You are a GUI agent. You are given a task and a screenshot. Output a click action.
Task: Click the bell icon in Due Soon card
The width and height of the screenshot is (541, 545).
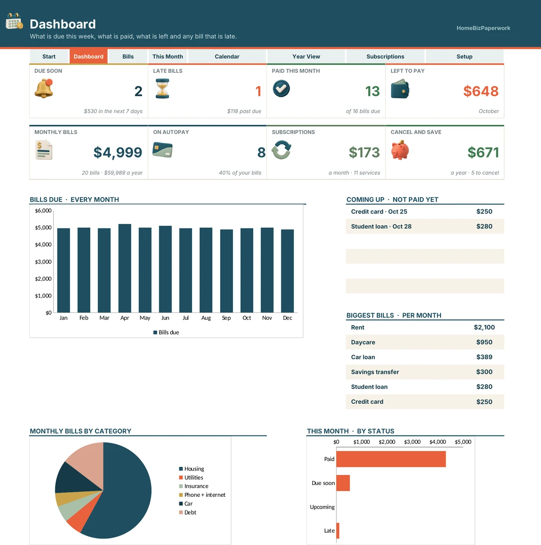point(44,88)
